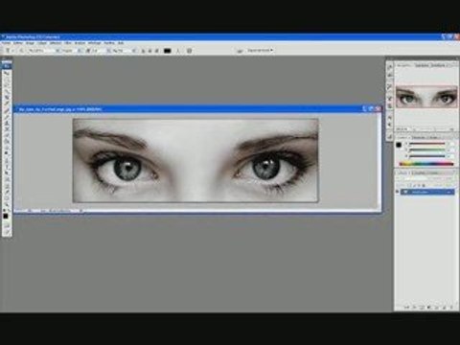Click the eyes document title bar
This screenshot has width=460, height=345.
pyautogui.click(x=197, y=109)
